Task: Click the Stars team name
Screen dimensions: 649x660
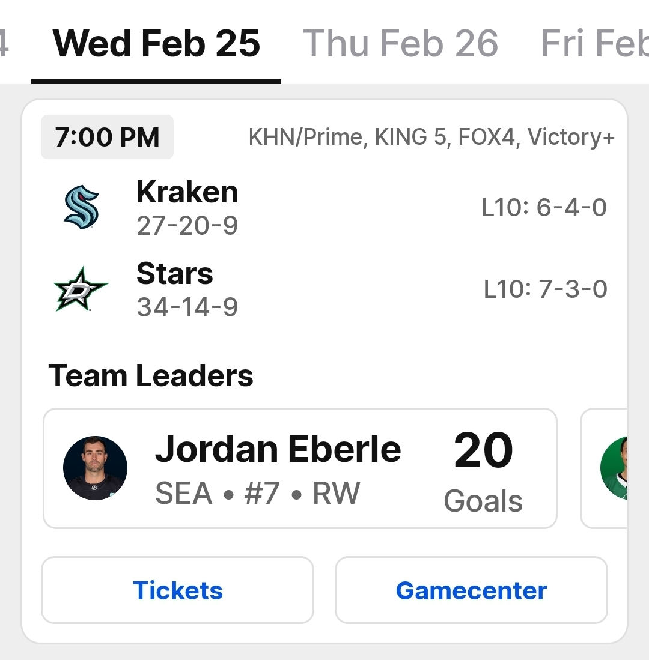Action: (174, 274)
